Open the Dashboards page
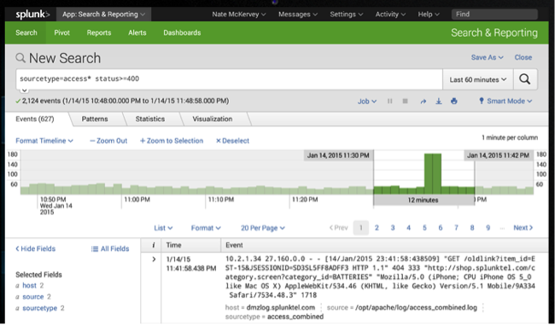Viewport: 555px width, 326px height. point(182,33)
